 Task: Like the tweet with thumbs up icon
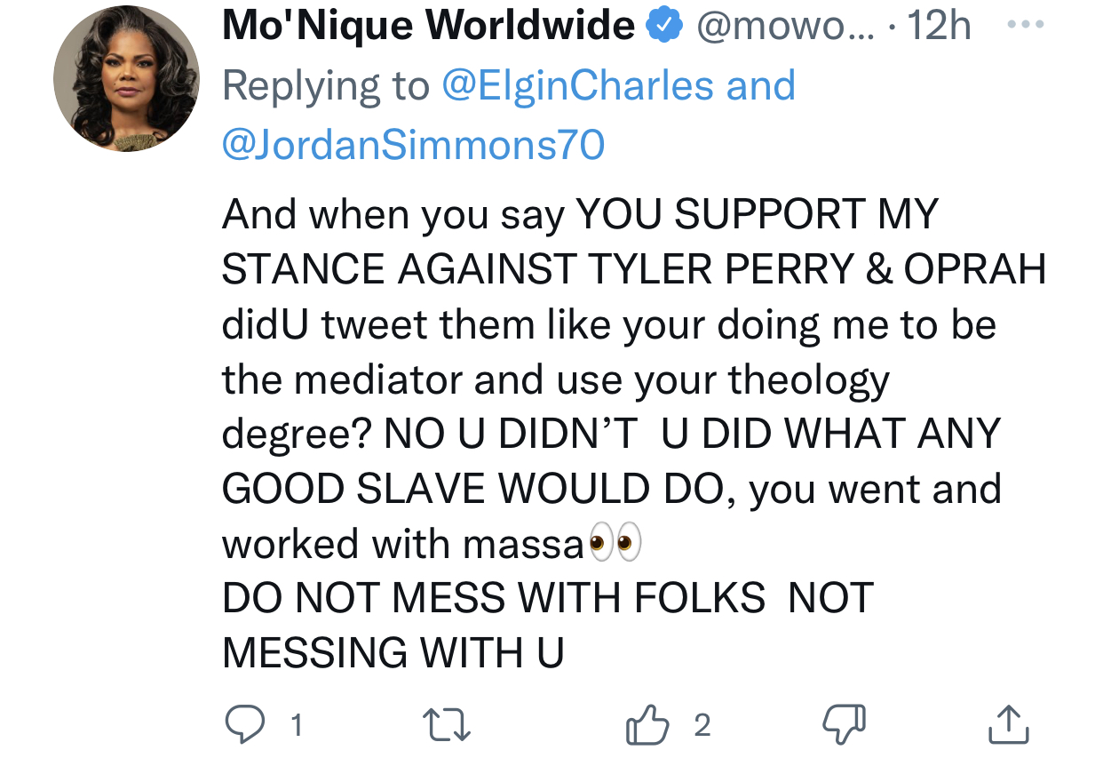(x=647, y=724)
